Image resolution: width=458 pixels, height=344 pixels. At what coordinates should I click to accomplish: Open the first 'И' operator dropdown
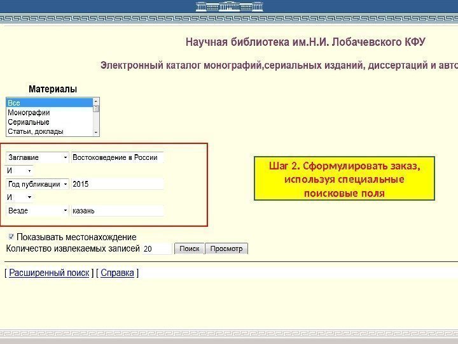18,171
